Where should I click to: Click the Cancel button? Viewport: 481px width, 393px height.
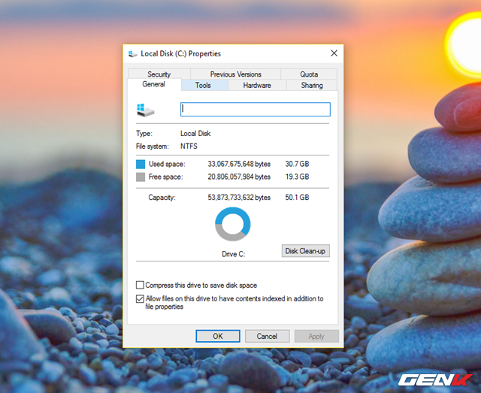point(267,336)
